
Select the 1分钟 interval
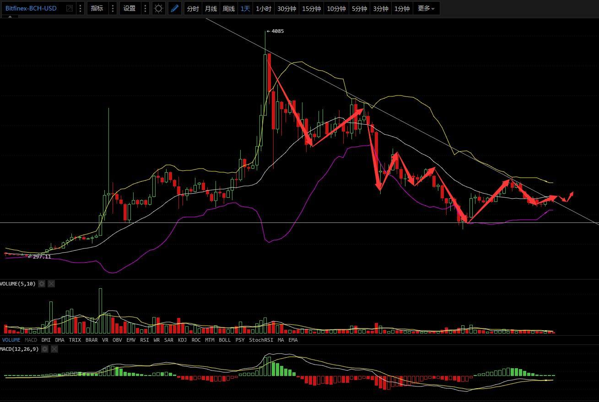coord(402,9)
